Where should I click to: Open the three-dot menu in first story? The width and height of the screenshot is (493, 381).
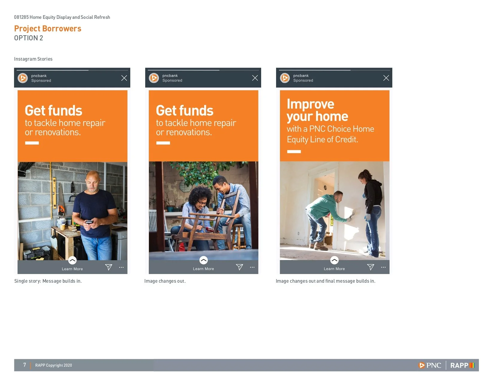[x=121, y=267]
